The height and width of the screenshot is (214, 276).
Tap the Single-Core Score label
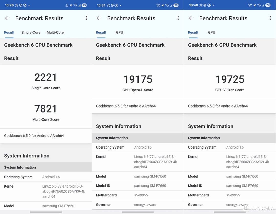(46, 88)
